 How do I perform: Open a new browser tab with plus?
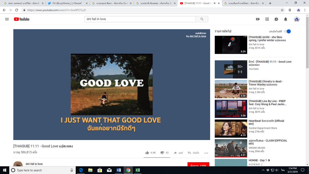point(270,3)
